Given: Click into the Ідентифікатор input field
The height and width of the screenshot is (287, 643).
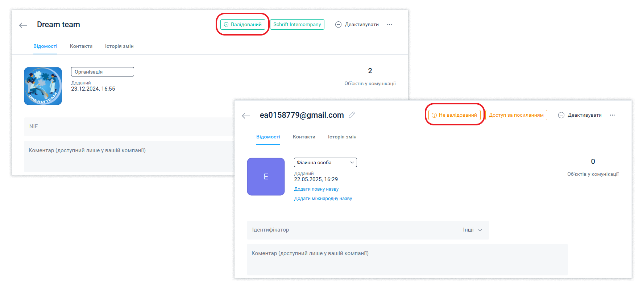Looking at the screenshot, I should 348,230.
